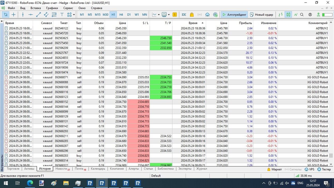The height and width of the screenshot is (188, 334).
Task: Activate the crosshair tool
Action: pos(13,15)
